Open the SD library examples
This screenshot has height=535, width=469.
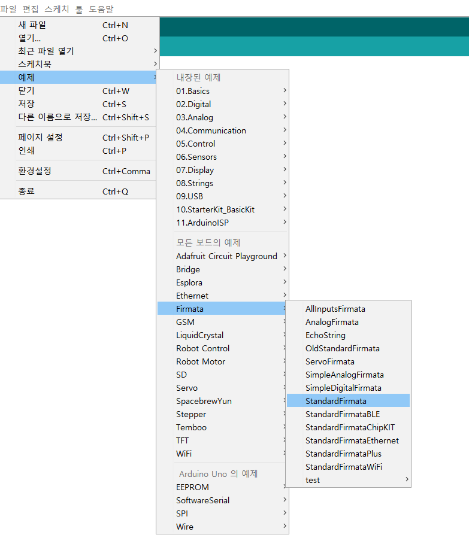click(222, 375)
